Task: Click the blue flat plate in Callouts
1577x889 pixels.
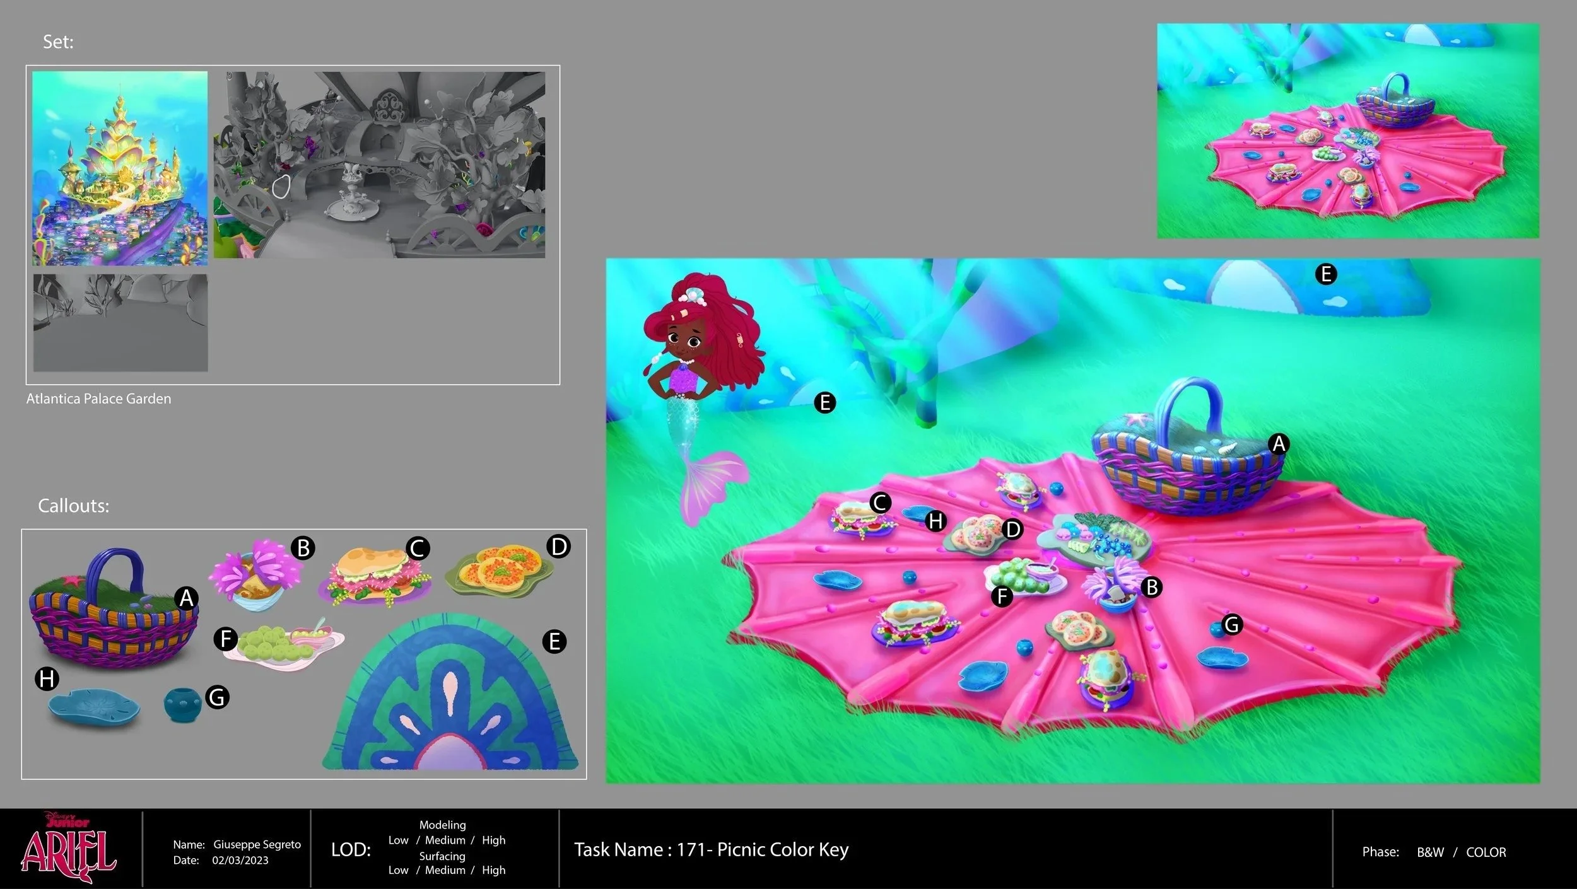Action: (94, 707)
